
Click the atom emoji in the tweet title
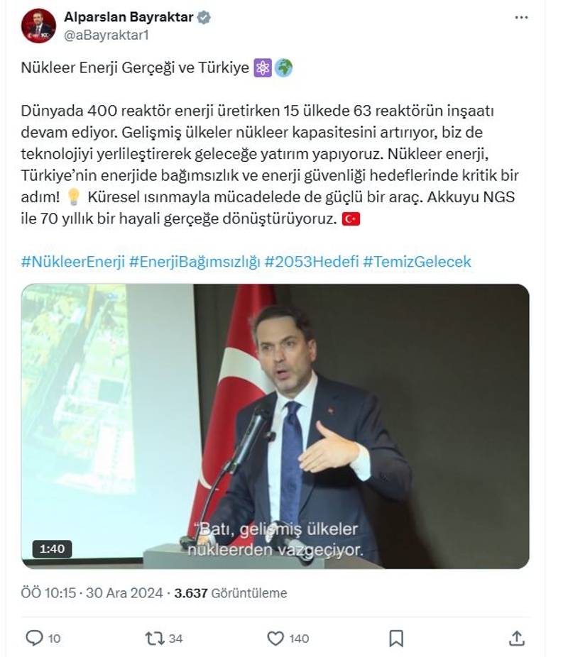point(262,68)
